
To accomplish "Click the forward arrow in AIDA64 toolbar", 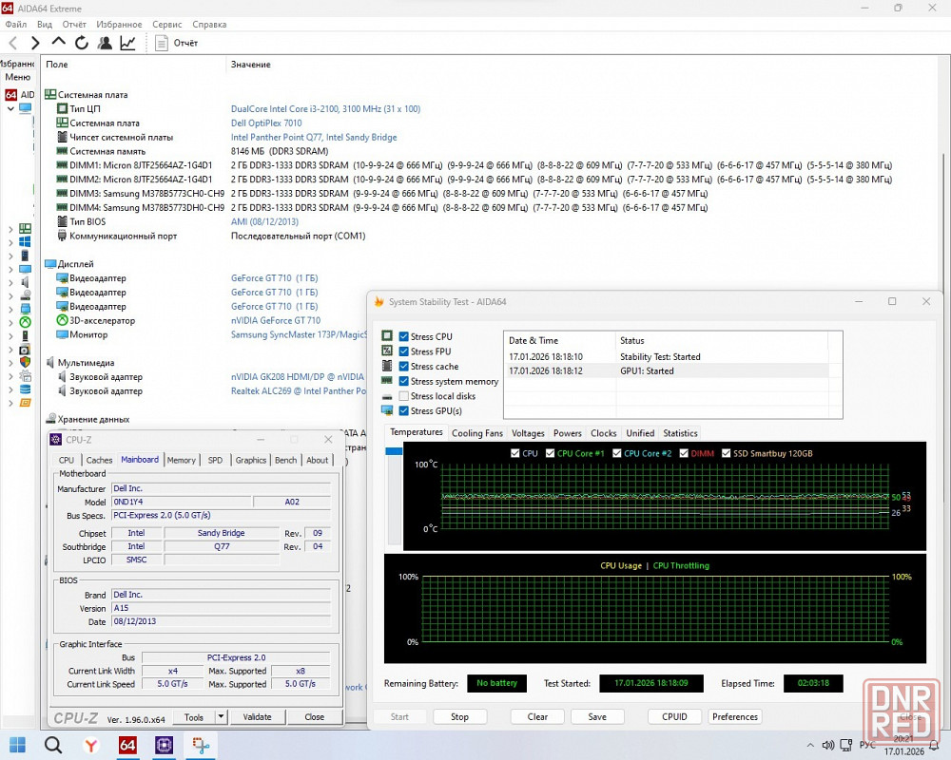I will tap(35, 43).
